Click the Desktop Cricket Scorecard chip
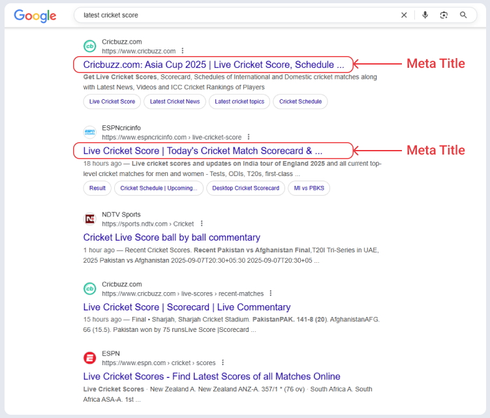Screen dimensions: 490x418 click(245, 188)
